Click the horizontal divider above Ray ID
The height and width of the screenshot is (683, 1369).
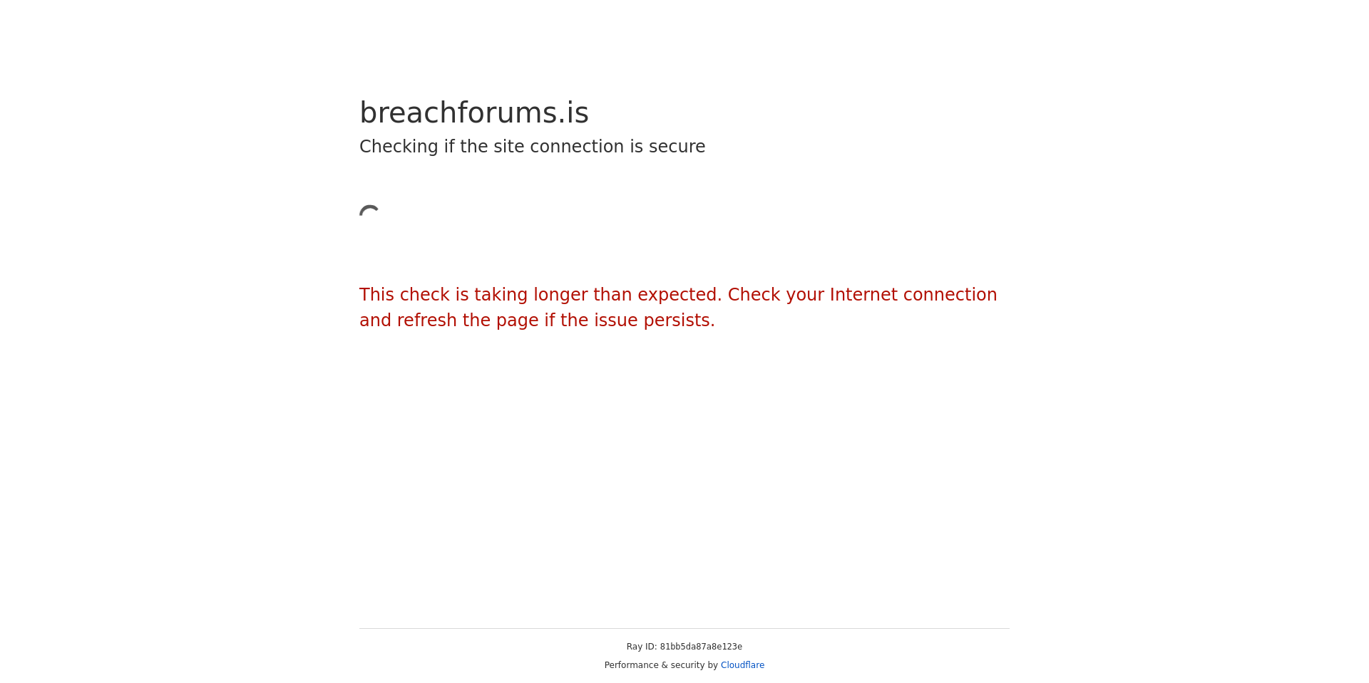coord(684,629)
